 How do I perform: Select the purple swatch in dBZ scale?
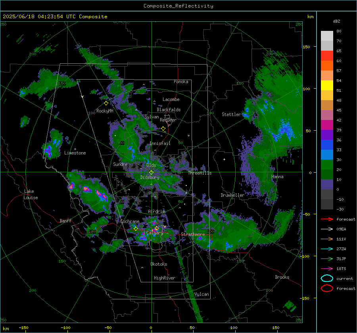327,135
